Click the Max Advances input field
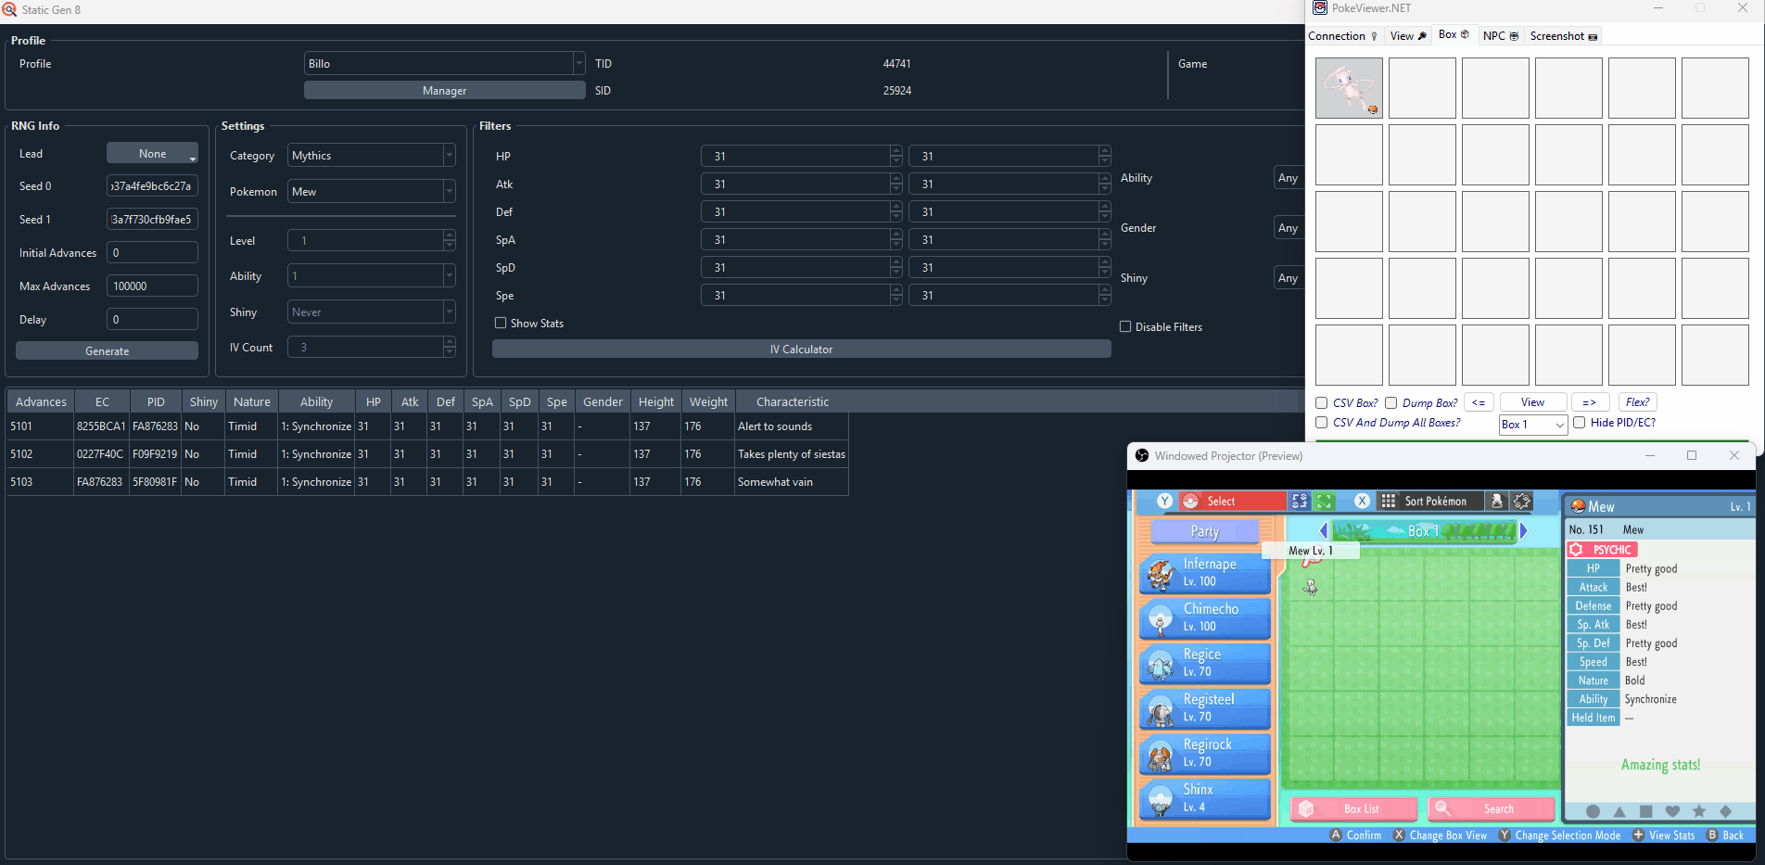This screenshot has height=865, width=1765. [152, 286]
